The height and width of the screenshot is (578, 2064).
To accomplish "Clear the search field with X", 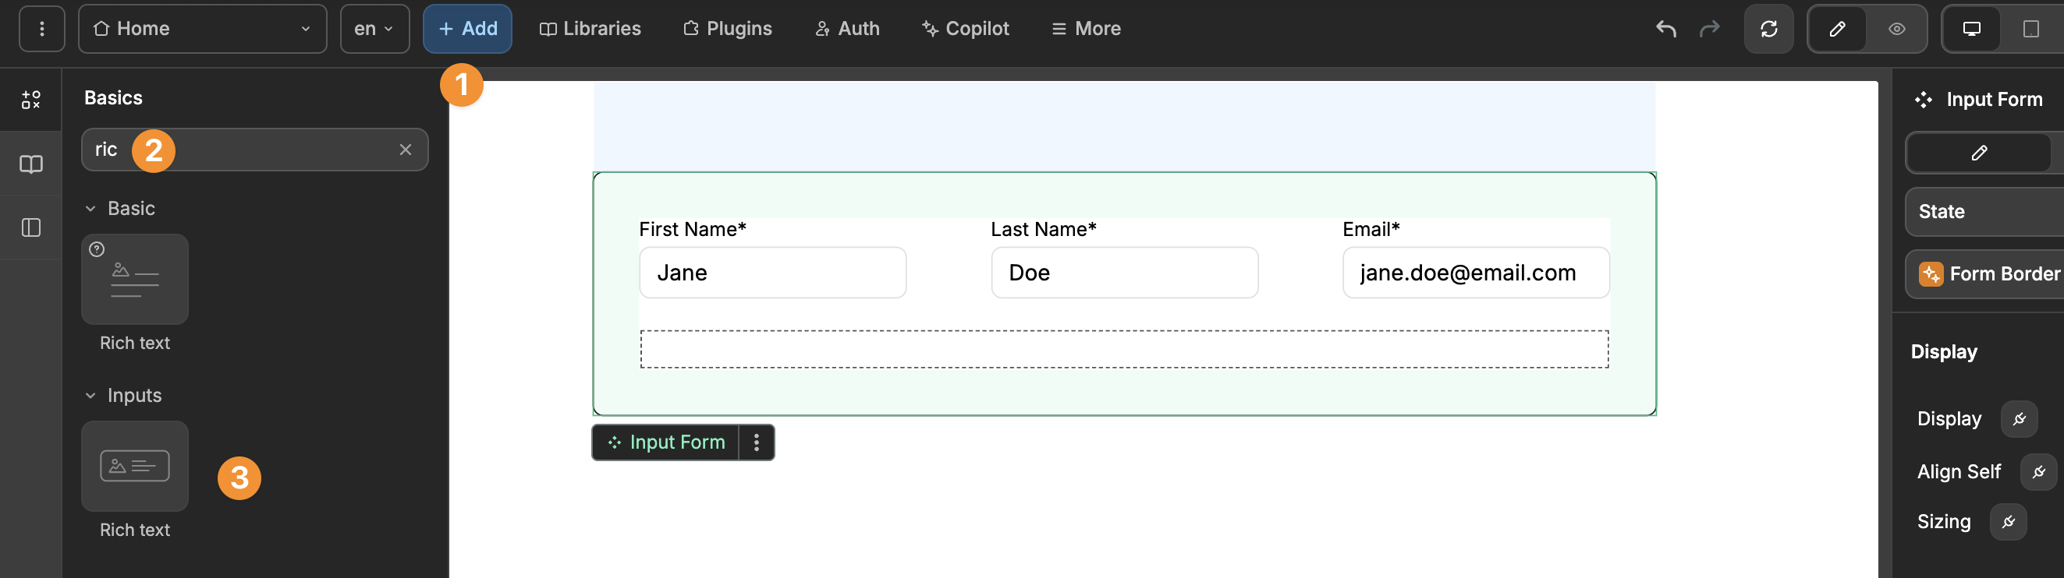I will click(x=406, y=150).
